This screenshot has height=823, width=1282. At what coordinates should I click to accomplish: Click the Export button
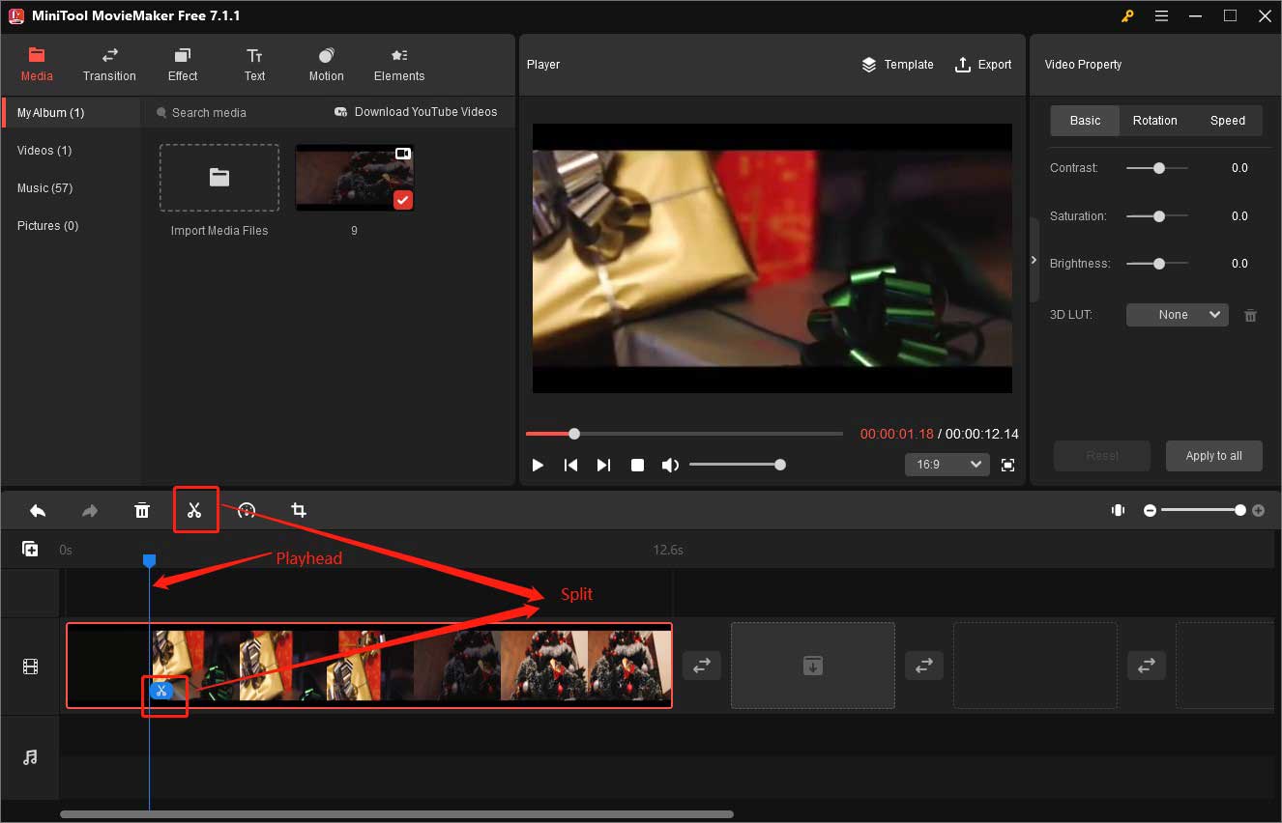pos(983,65)
